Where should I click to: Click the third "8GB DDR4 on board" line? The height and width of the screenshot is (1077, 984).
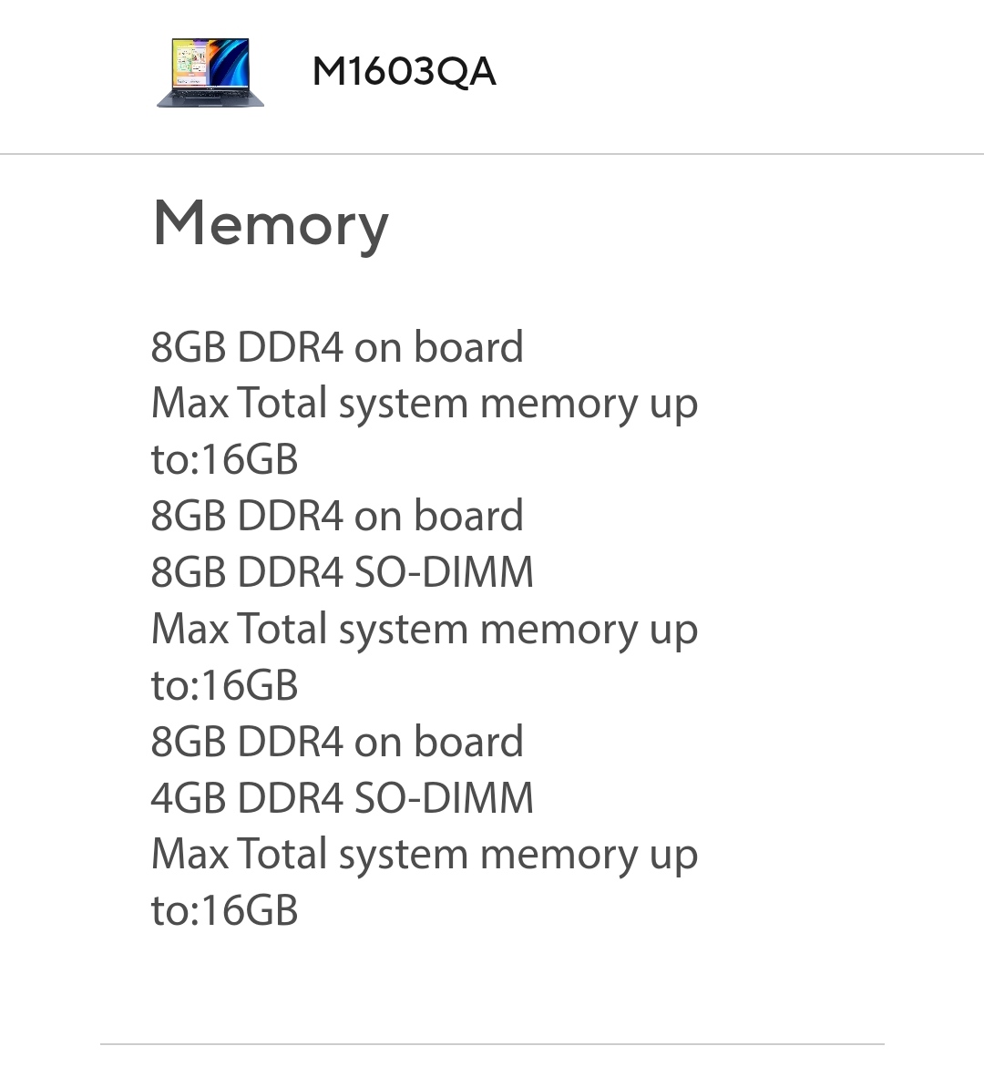coord(337,742)
